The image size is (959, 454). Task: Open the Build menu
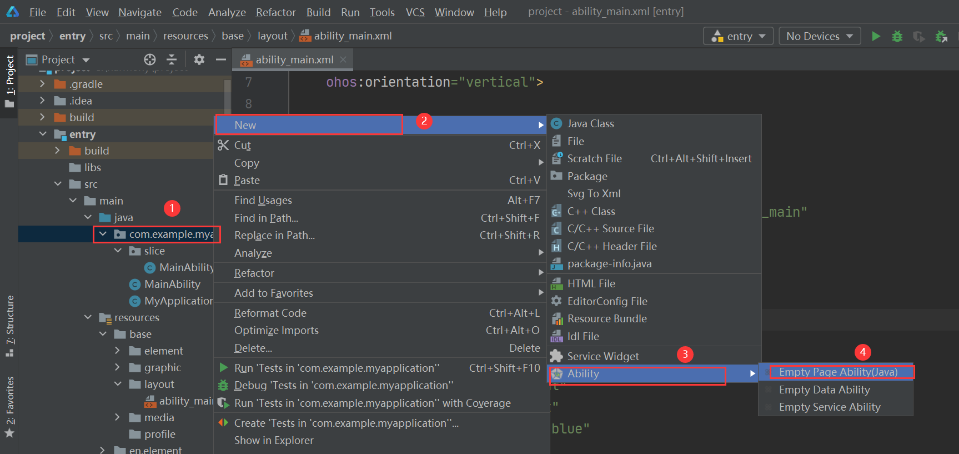[318, 12]
